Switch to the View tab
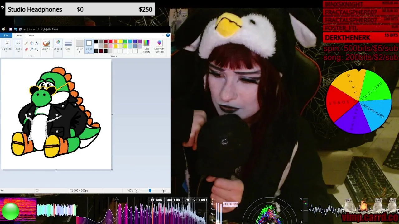The height and width of the screenshot is (224, 399). click(x=31, y=35)
